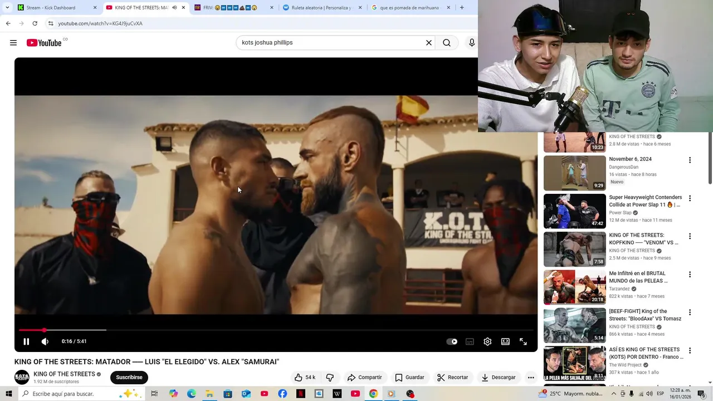713x401 pixels.
Task: Click the magnifier search button
Action: point(447,43)
